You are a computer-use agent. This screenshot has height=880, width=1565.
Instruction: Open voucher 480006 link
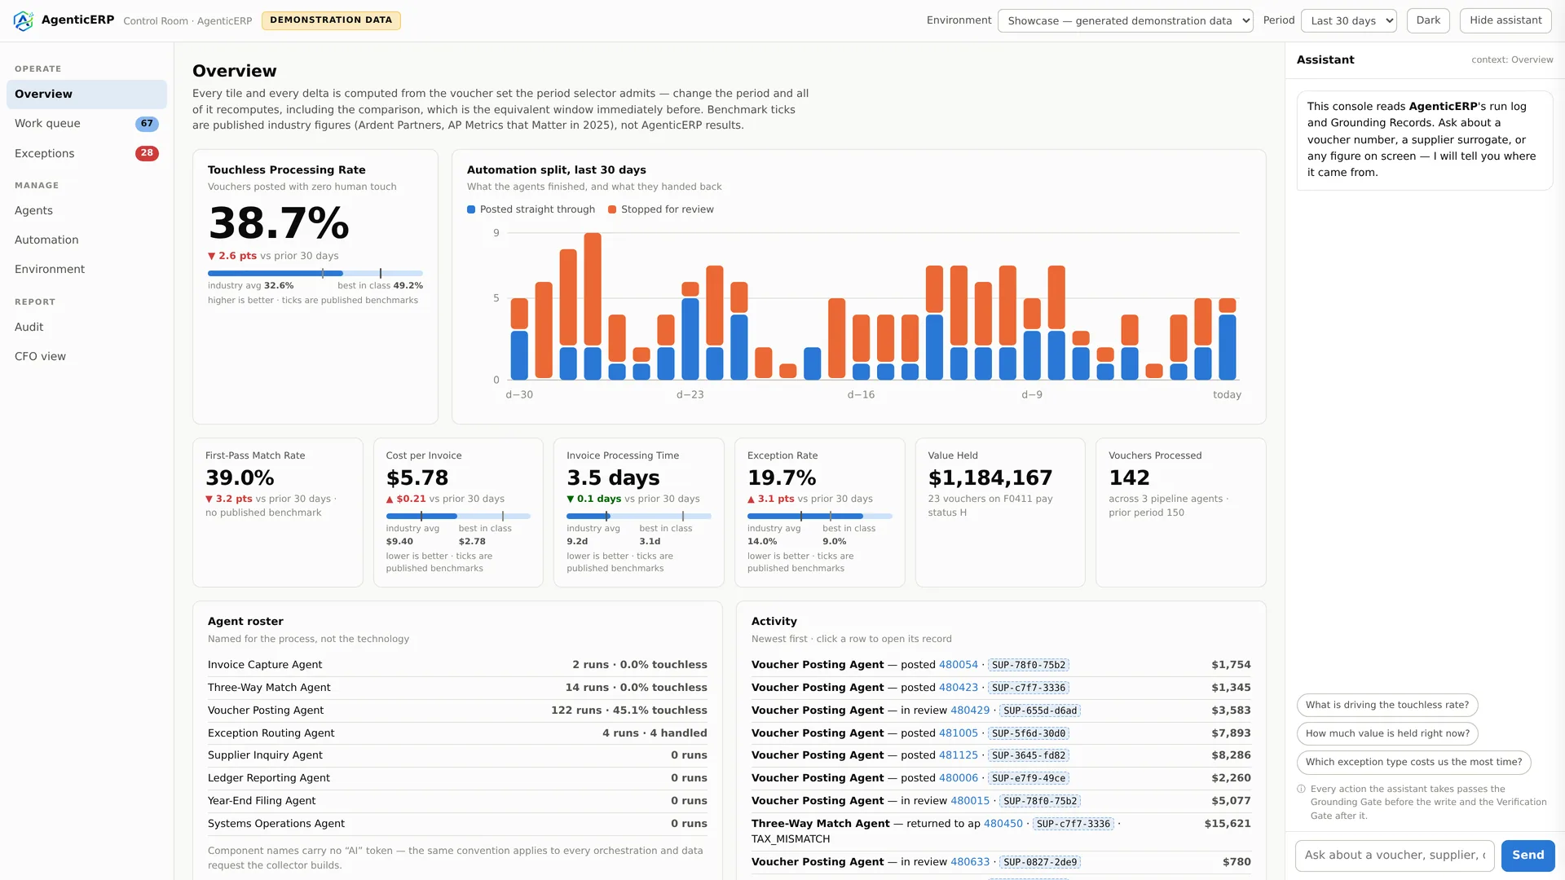click(958, 778)
